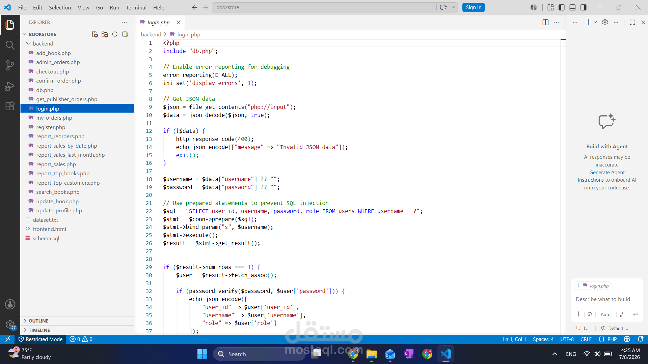The height and width of the screenshot is (364, 648).
Task: Start a new chat session plus icon
Action: click(x=588, y=22)
